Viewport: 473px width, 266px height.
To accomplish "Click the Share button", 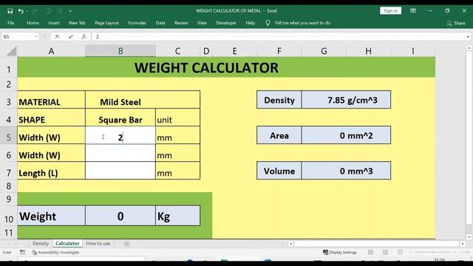I will [456, 23].
